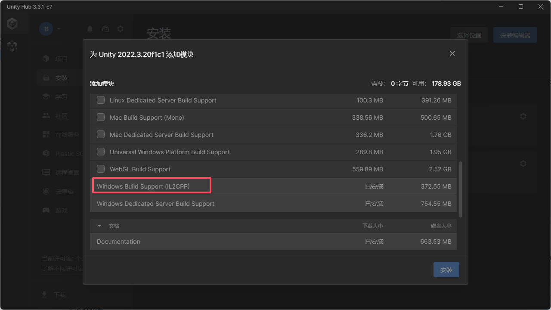This screenshot has width=551, height=310.
Task: Click the 下载 icon at bottom left
Action: coord(44,294)
